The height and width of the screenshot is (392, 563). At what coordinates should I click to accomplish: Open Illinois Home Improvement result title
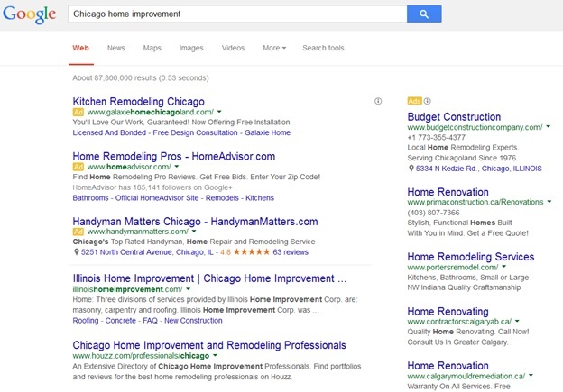209,278
